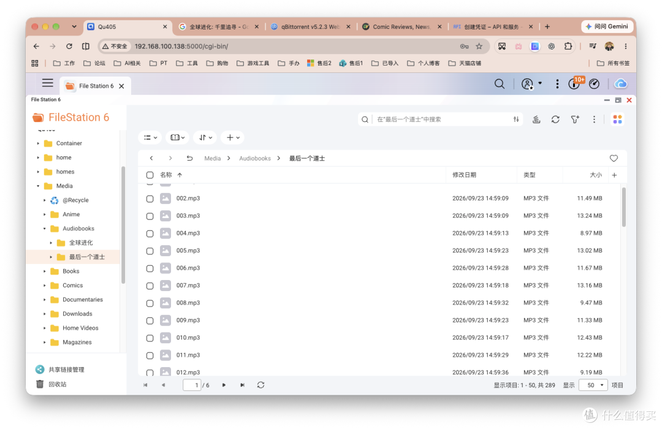The height and width of the screenshot is (429, 662).
Task: Open the create new plus dropdown
Action: (233, 138)
